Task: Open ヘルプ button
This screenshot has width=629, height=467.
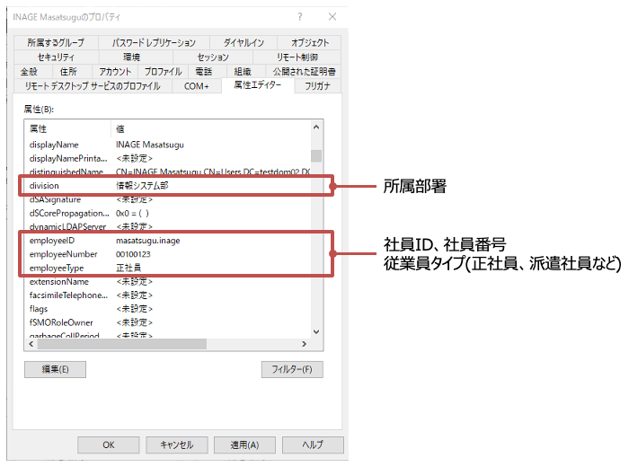Action: 313,445
